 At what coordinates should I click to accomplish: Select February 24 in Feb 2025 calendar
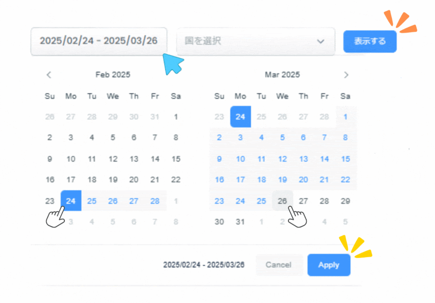(71, 201)
